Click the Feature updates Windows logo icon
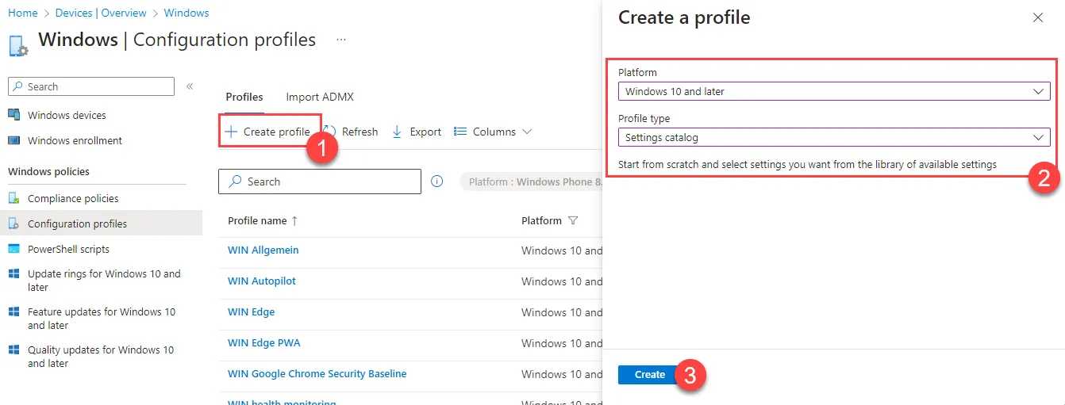 pos(13,311)
